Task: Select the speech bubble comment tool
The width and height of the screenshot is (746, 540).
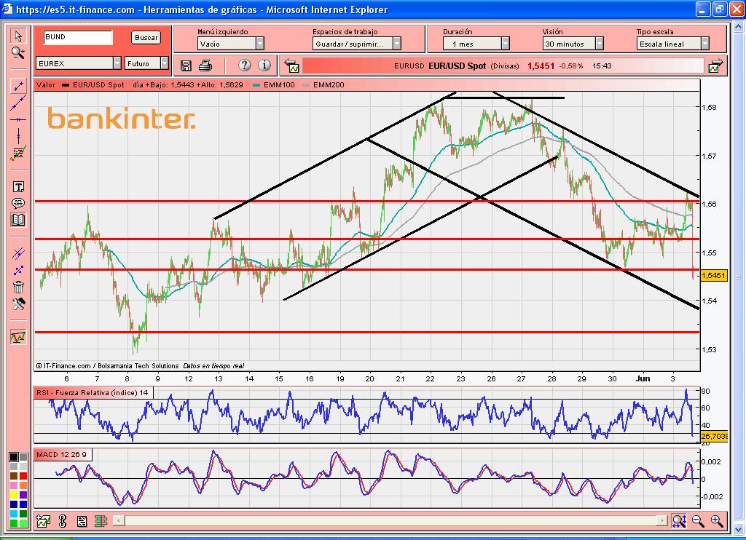Action: [x=18, y=204]
